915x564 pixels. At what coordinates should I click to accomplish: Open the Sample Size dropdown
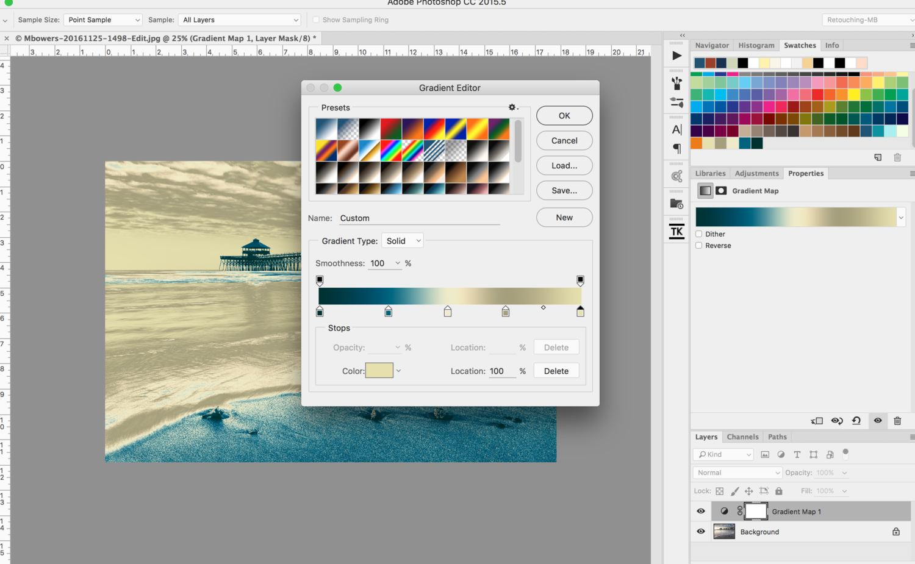coord(102,20)
